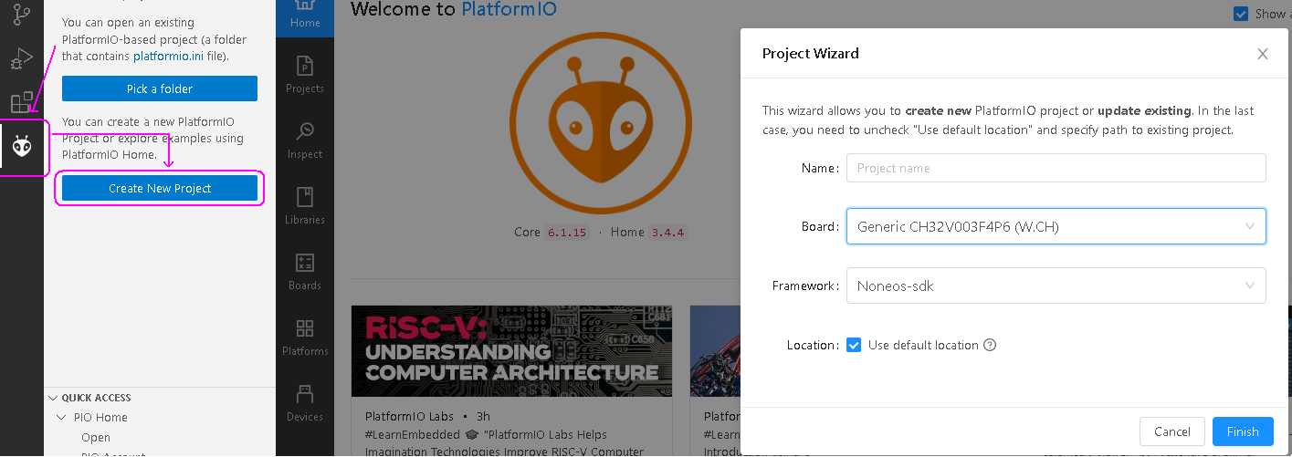Screen dimensions: 1292x457
Task: Open the Framework dropdown
Action: [x=1056, y=286]
